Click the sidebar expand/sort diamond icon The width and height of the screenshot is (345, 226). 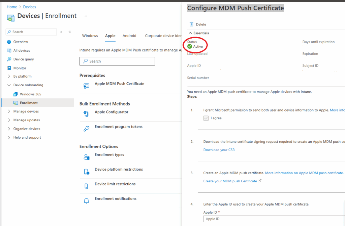click(x=61, y=32)
